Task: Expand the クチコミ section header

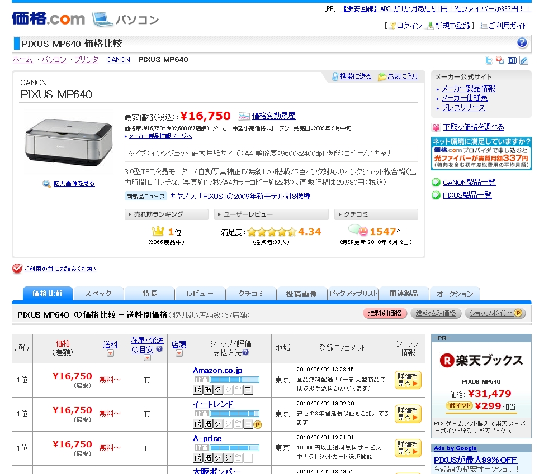Action: [376, 214]
